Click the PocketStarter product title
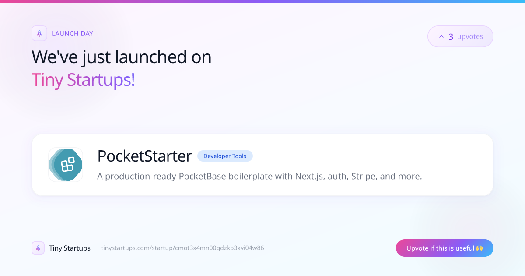This screenshot has height=276, width=525. pyautogui.click(x=145, y=156)
